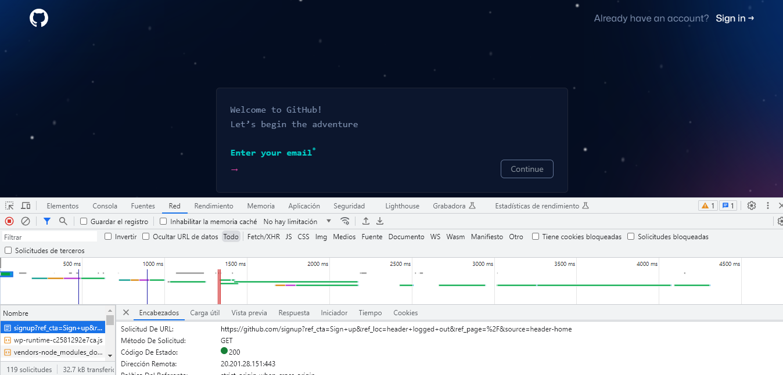Toggle the blue filter funnel icon

tap(47, 221)
